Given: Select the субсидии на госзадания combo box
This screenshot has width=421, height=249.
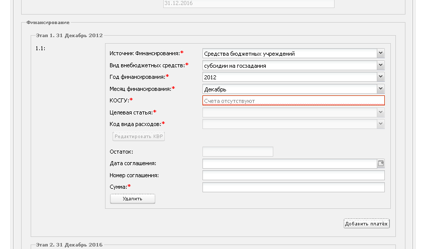Looking at the screenshot, I should (x=290, y=65).
